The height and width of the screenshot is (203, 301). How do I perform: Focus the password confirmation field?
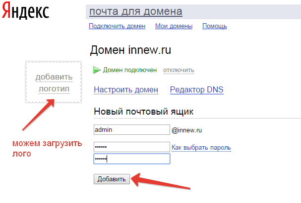pyautogui.click(x=132, y=159)
